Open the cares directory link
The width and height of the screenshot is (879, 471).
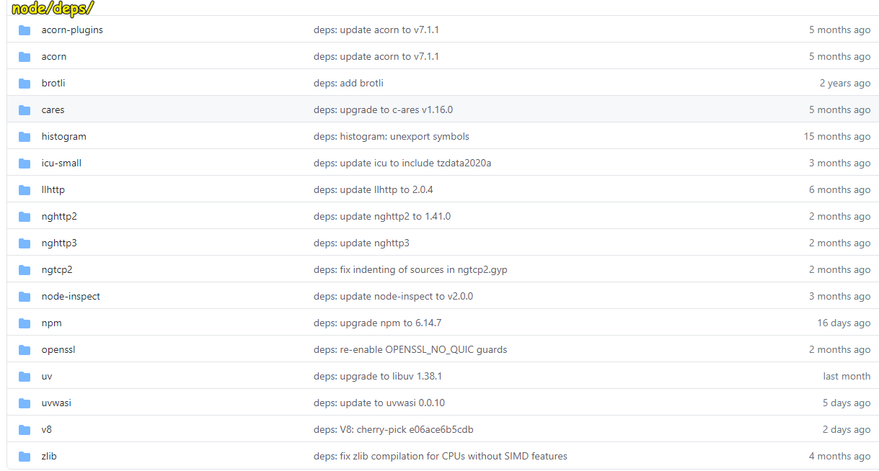(53, 110)
